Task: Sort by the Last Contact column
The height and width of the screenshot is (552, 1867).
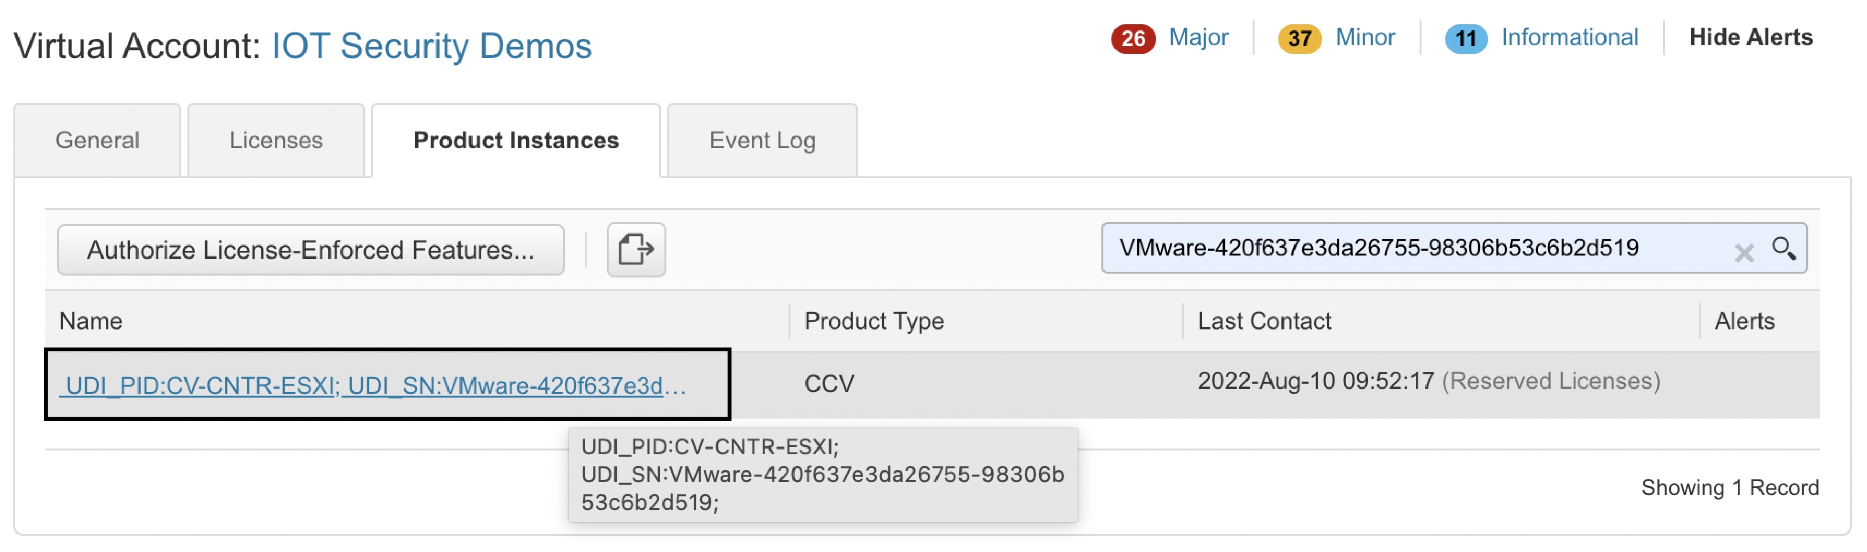Action: [1264, 321]
